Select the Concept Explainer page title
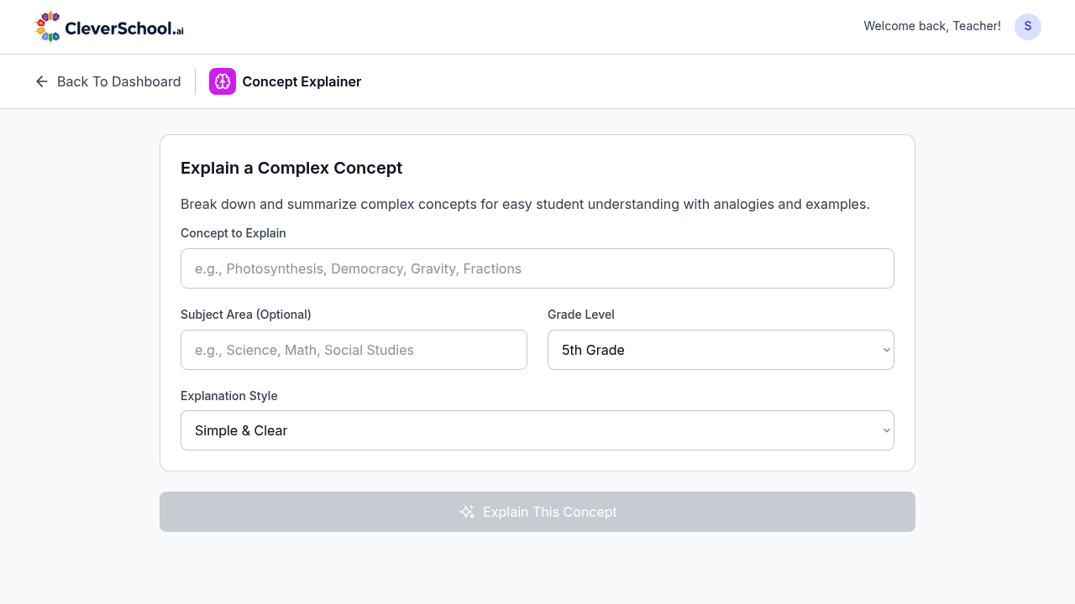Image resolution: width=1075 pixels, height=604 pixels. 302,81
